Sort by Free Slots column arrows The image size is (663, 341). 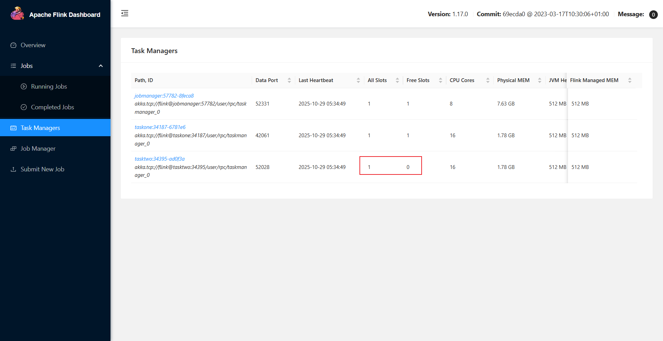[x=441, y=80]
